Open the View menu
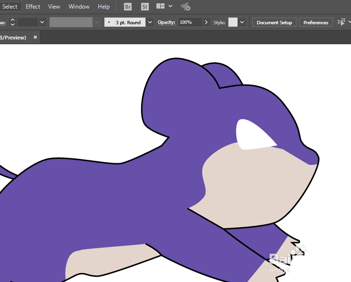The height and width of the screenshot is (282, 351). click(54, 7)
